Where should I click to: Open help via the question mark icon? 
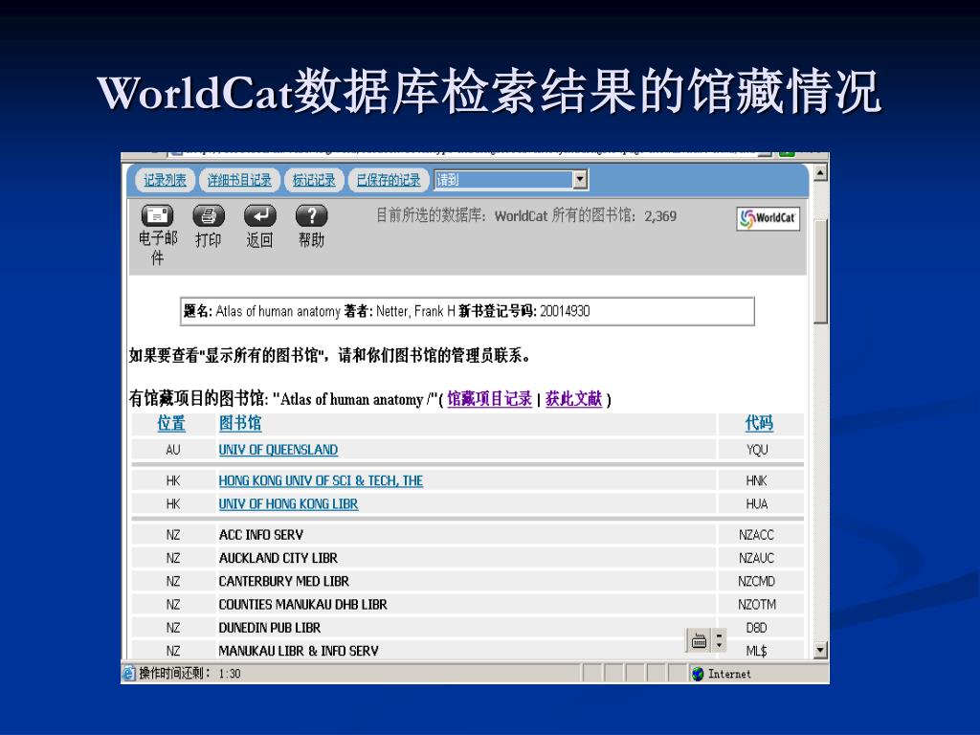[x=311, y=215]
